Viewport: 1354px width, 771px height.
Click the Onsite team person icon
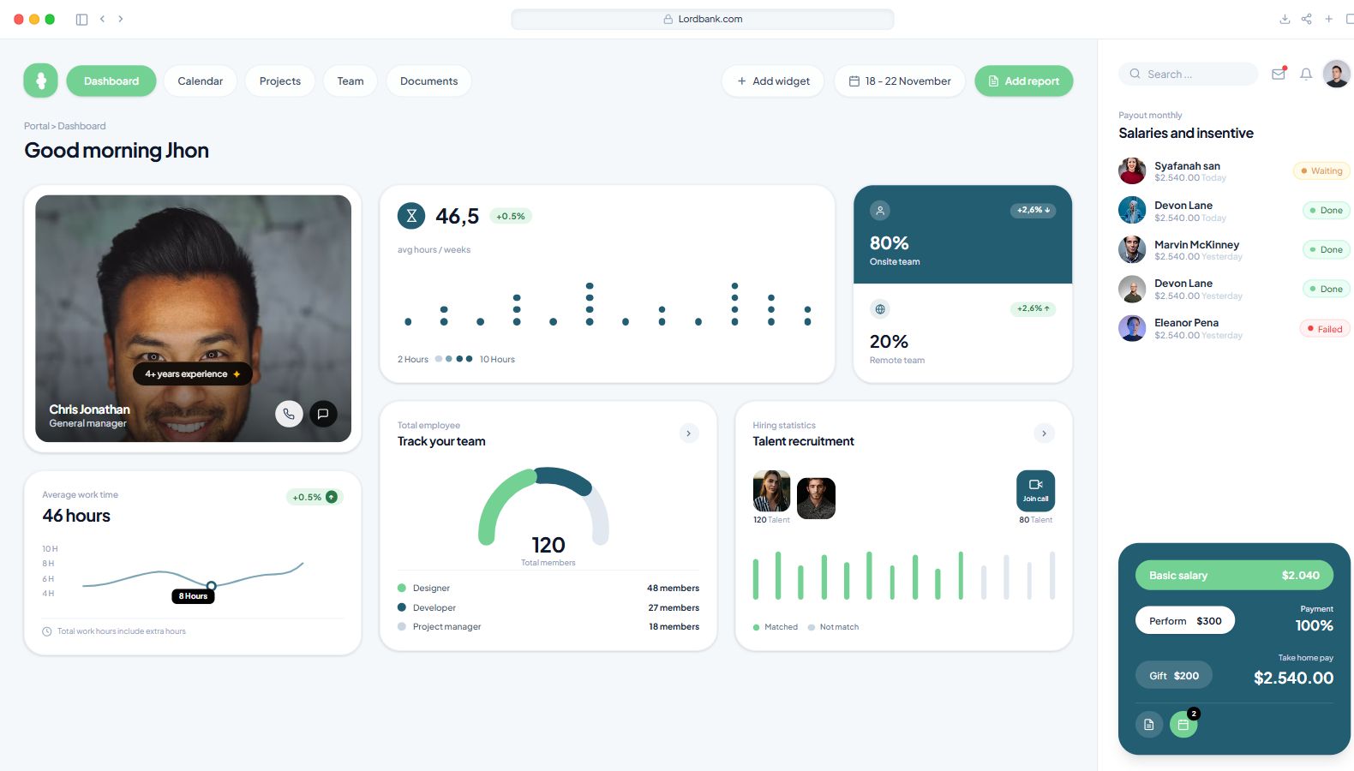pyautogui.click(x=880, y=210)
